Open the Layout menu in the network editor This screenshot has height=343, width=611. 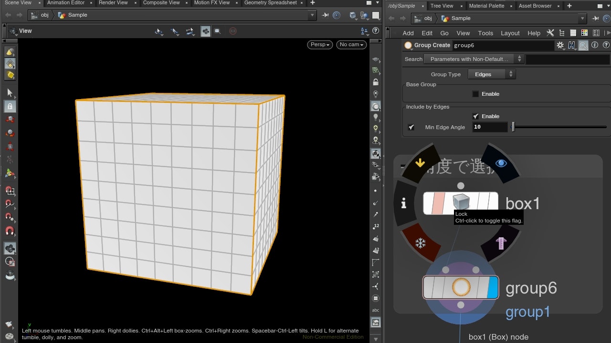tap(510, 33)
